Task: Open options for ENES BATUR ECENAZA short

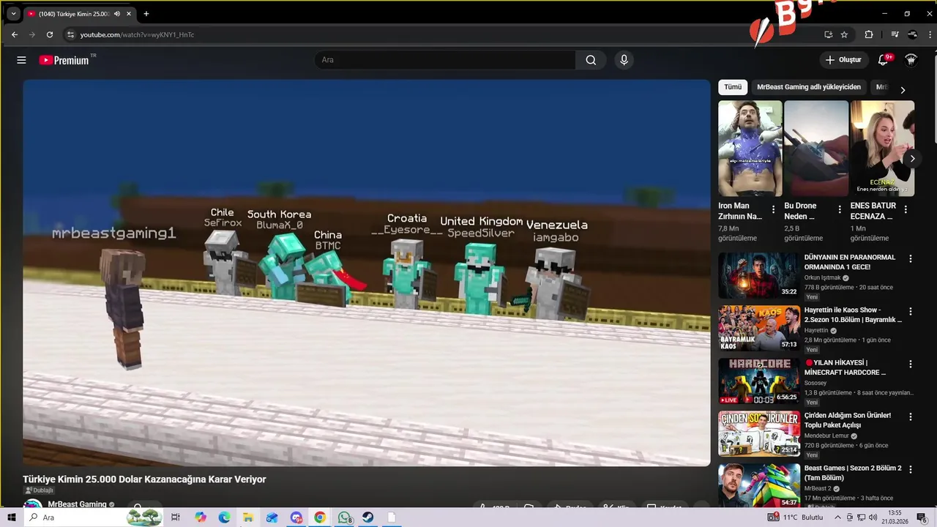Action: [906, 209]
